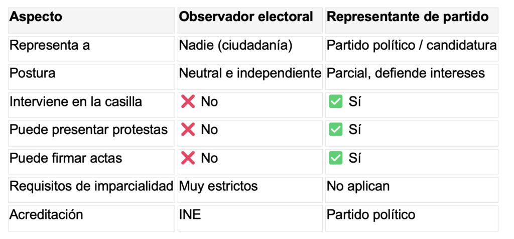Click the Acreditación row label
514x239 pixels.
47,215
